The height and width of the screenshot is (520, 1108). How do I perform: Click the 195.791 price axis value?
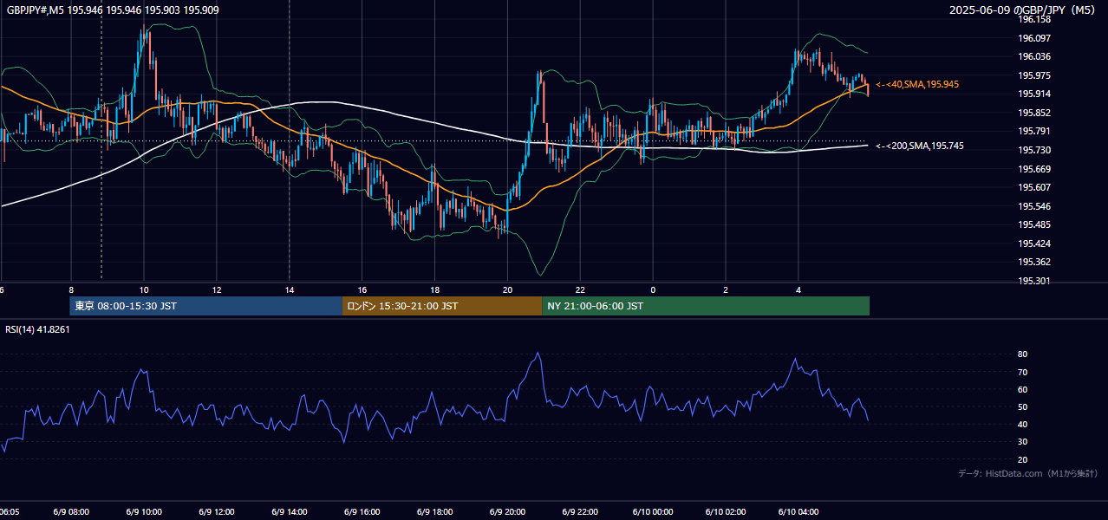1034,131
